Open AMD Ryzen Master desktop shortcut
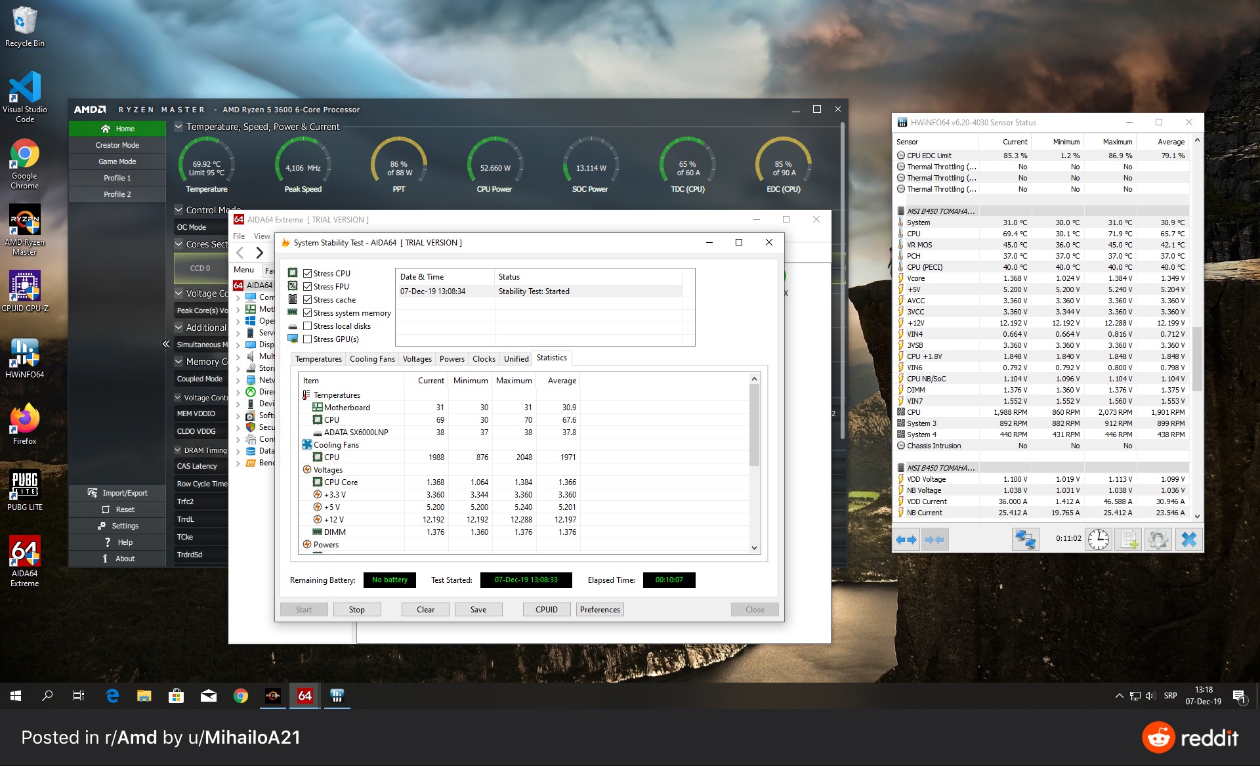The height and width of the screenshot is (766, 1260). [24, 230]
